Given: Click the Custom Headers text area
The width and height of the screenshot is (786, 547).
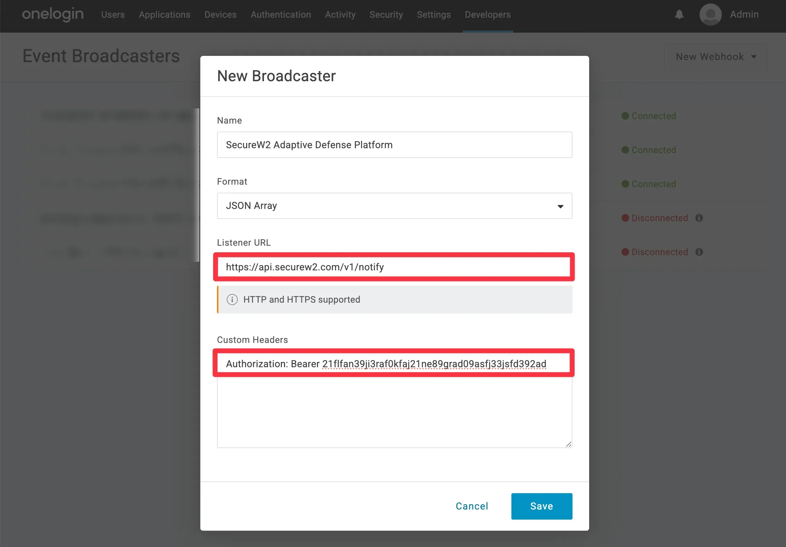Looking at the screenshot, I should pos(394,410).
